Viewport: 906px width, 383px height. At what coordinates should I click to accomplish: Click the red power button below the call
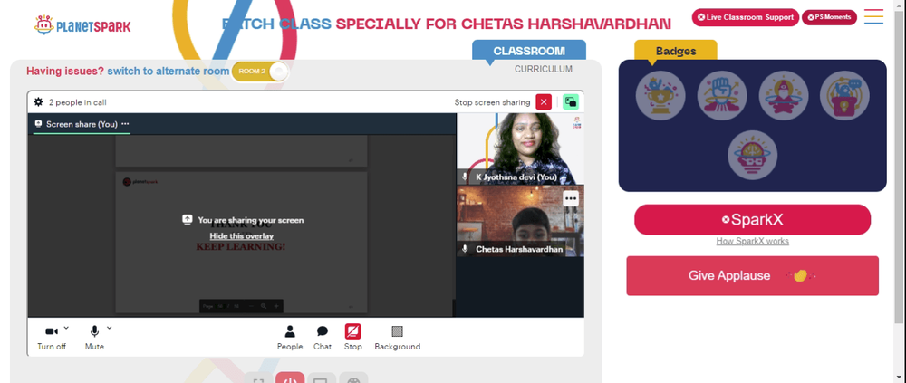click(x=290, y=378)
